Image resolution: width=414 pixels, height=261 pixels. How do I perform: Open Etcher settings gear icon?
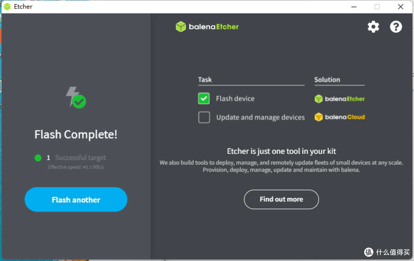pyautogui.click(x=373, y=27)
